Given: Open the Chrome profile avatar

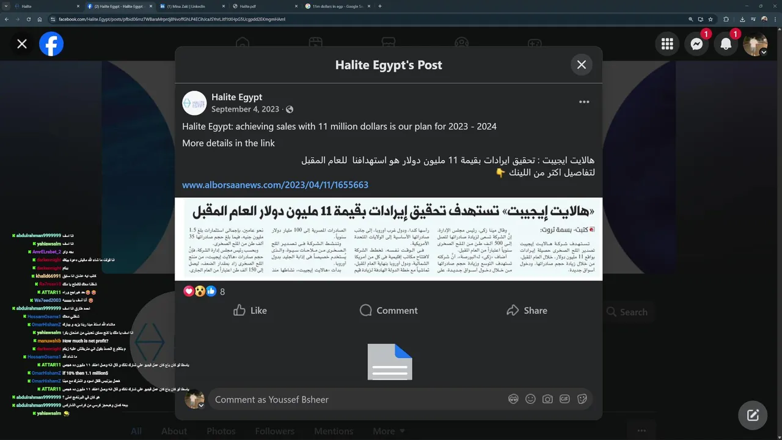Looking at the screenshot, I should 764,19.
